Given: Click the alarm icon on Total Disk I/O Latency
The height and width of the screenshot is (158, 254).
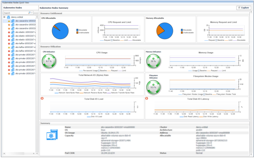Looking at the screenshot, I should 147,98.
